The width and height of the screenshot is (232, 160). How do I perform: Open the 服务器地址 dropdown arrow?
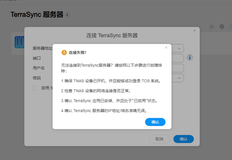pos(179,49)
